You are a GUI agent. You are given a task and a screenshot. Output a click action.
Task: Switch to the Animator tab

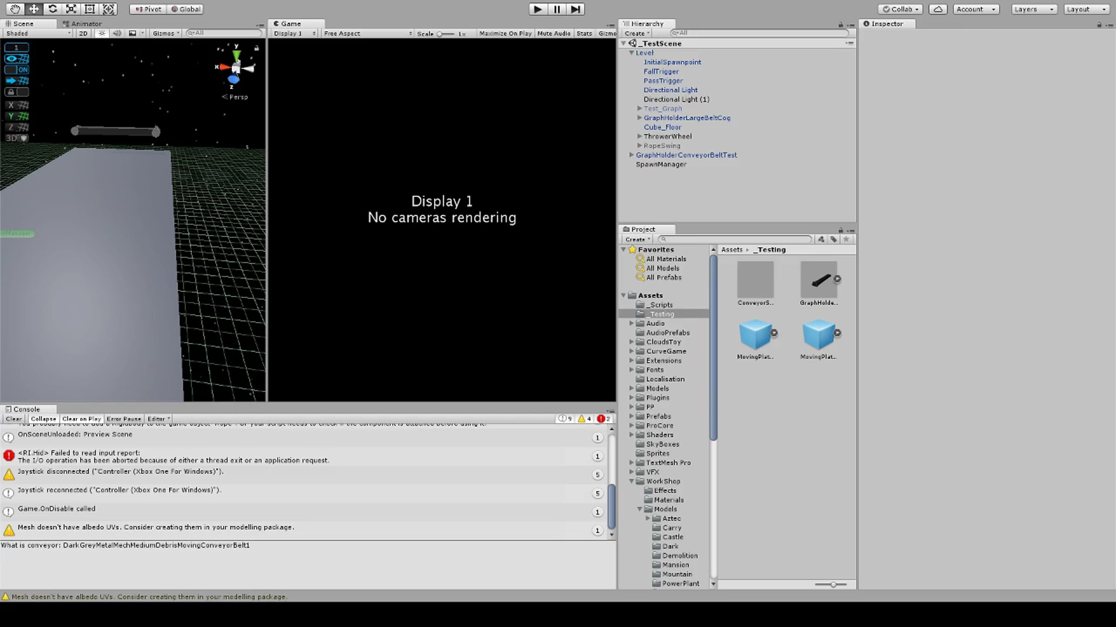coord(82,24)
